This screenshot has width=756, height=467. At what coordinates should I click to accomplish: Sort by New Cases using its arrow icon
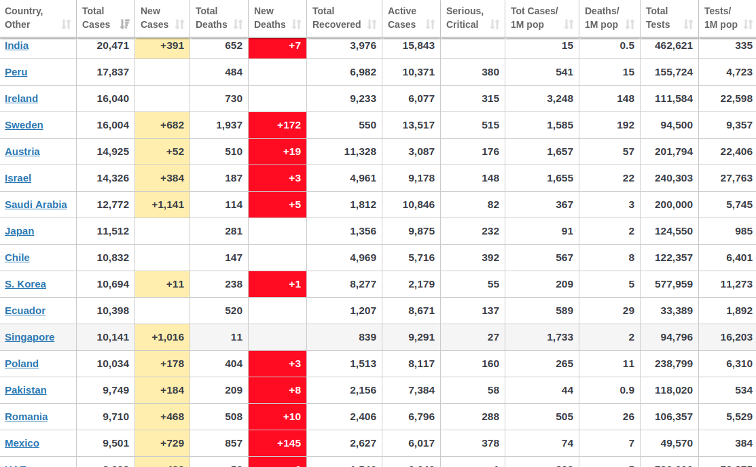click(x=179, y=24)
